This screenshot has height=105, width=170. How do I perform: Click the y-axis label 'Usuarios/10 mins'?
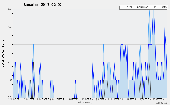pos(3,53)
